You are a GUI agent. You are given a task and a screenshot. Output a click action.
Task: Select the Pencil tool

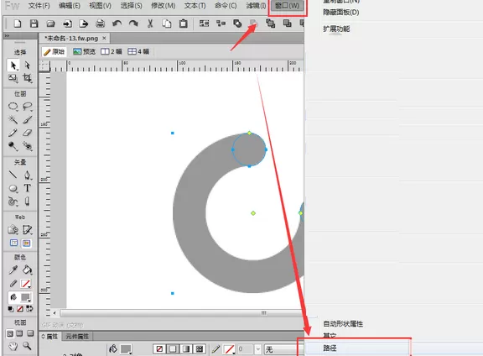13,133
